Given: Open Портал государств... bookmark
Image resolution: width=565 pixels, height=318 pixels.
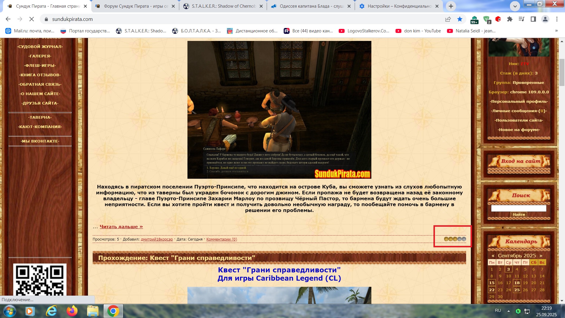Looking at the screenshot, I should click(x=85, y=31).
